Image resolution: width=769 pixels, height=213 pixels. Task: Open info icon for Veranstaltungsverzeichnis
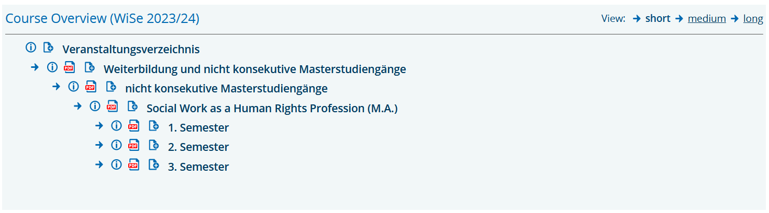pos(31,48)
